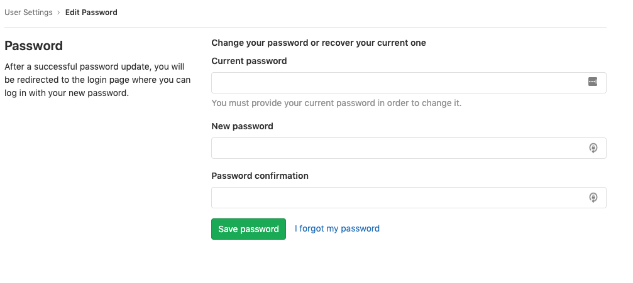633x283 pixels.
Task: Click the key icon in New password field
Action: [593, 148]
